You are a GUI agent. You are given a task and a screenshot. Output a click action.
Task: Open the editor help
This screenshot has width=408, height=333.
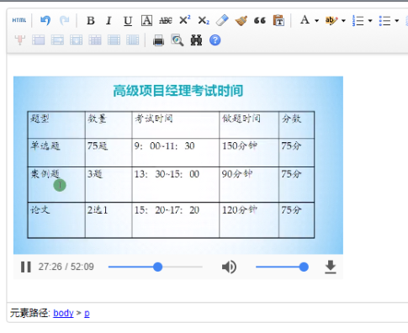(x=215, y=40)
